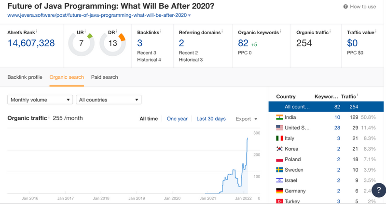Click the info icon next to Ahrefs Rank
The width and height of the screenshot is (386, 204).
[x=37, y=31]
